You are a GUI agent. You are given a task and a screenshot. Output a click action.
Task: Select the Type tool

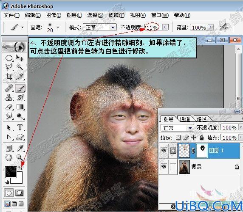(20, 127)
